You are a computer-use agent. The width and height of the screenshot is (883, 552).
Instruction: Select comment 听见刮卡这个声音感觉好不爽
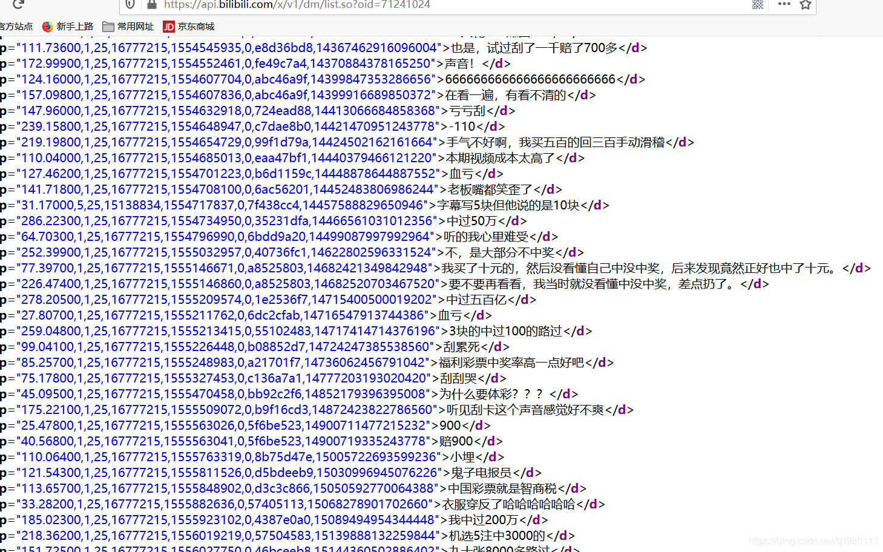525,410
